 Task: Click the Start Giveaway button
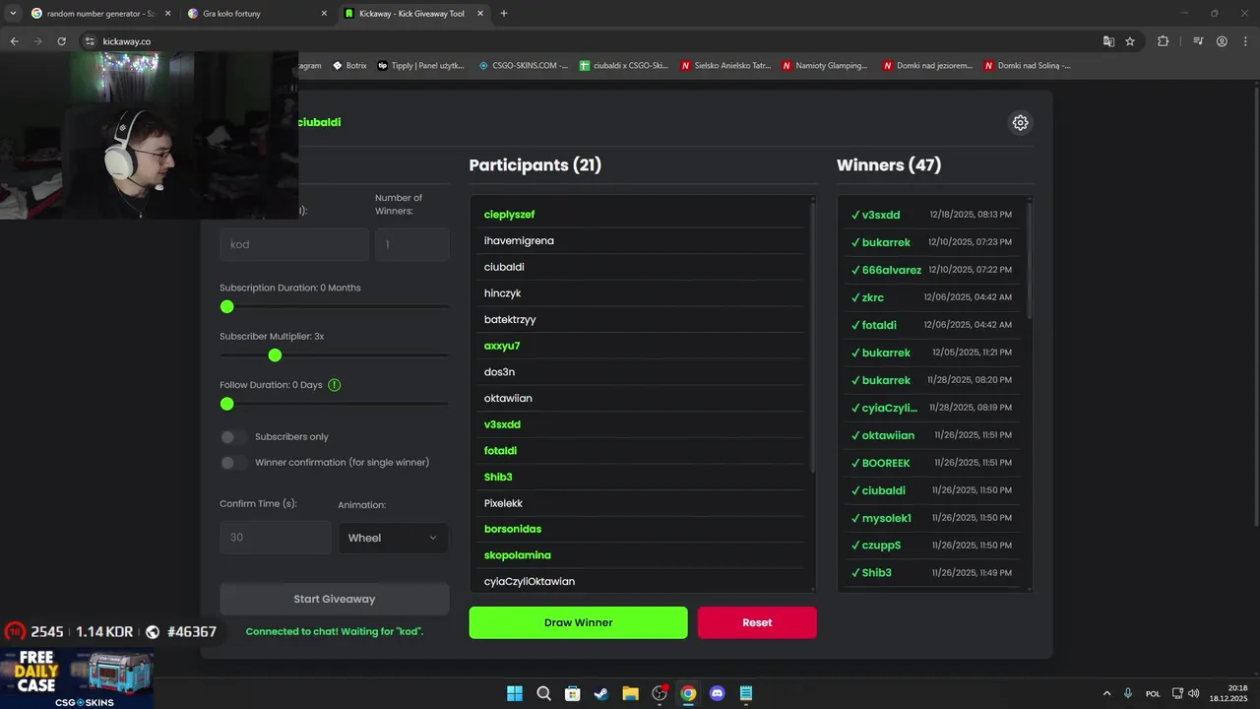click(335, 599)
